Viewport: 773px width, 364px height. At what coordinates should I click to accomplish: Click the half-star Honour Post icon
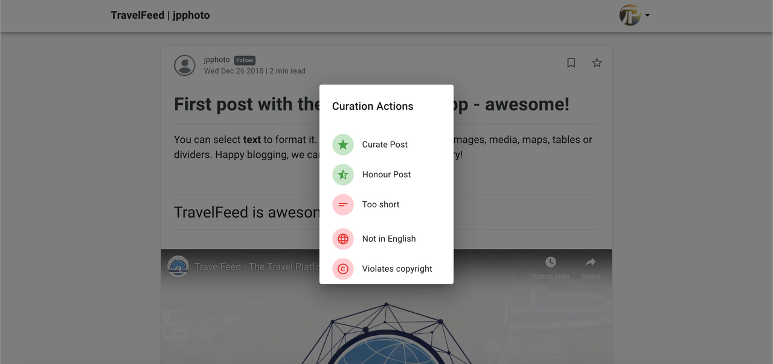click(x=343, y=175)
